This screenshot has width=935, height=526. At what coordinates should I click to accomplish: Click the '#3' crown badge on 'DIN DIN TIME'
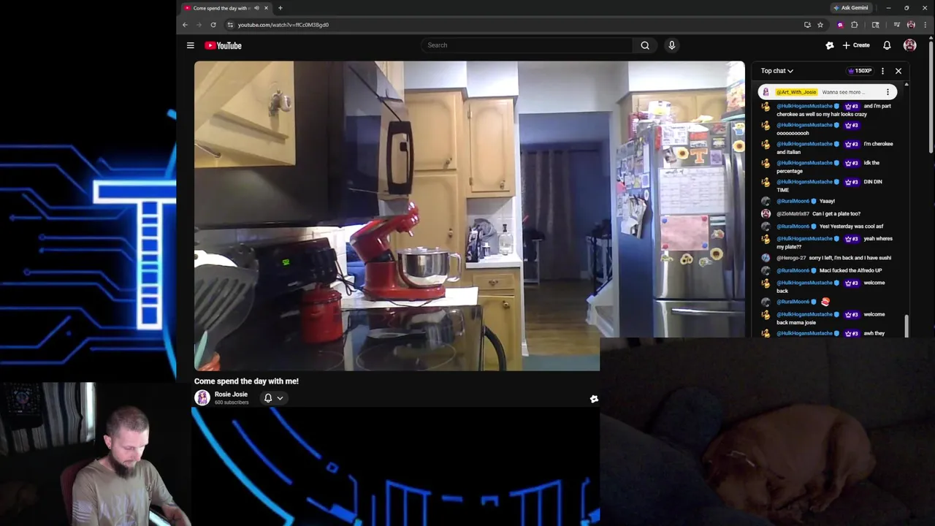point(852,182)
